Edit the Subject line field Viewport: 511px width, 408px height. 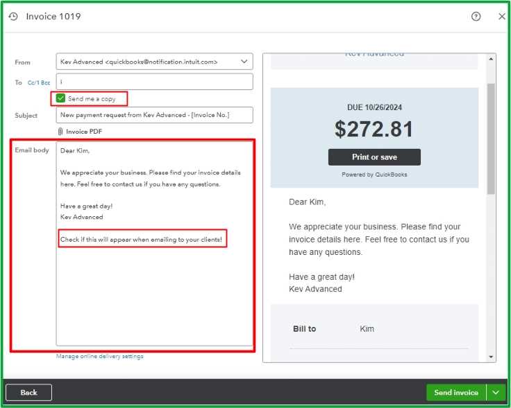(154, 115)
